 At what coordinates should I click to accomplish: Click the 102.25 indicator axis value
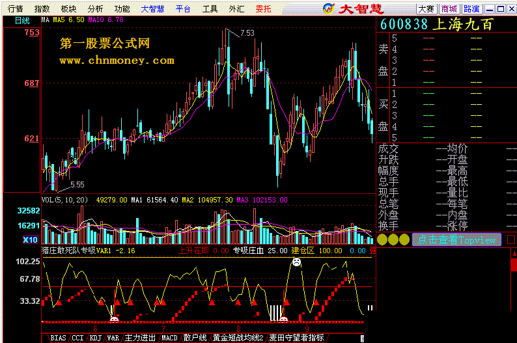(x=28, y=262)
